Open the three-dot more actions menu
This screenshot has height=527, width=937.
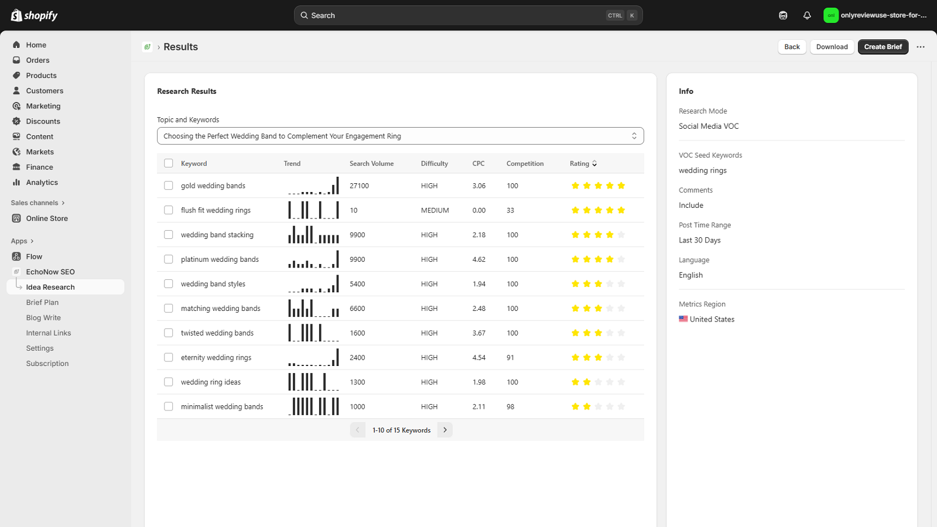click(x=921, y=47)
